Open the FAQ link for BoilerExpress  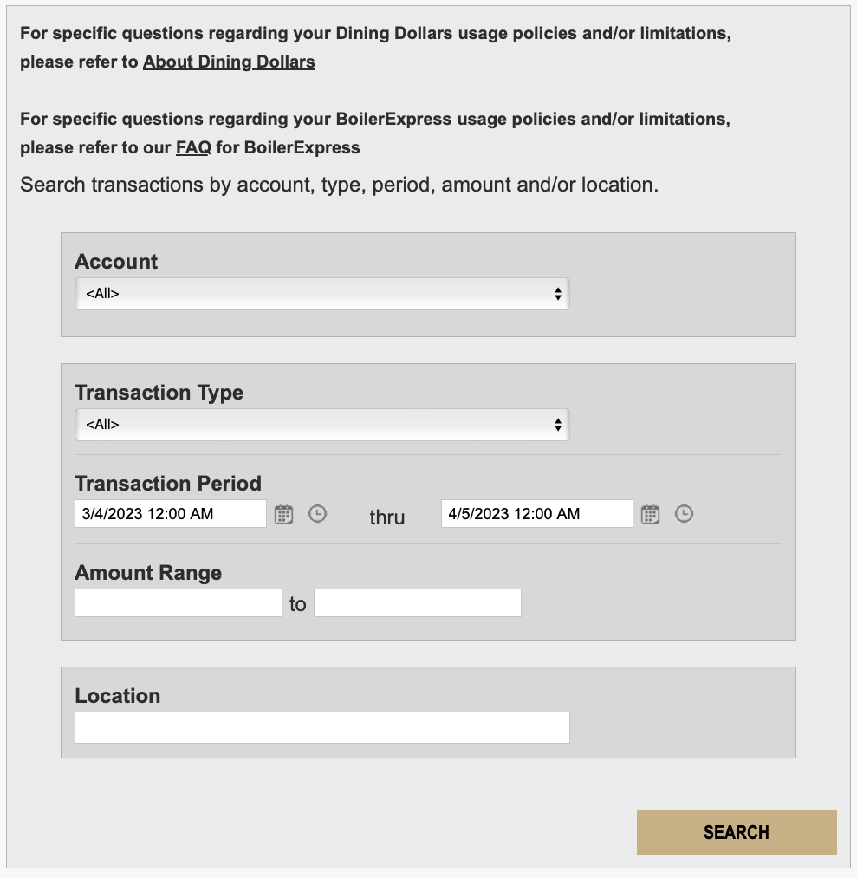(x=193, y=147)
